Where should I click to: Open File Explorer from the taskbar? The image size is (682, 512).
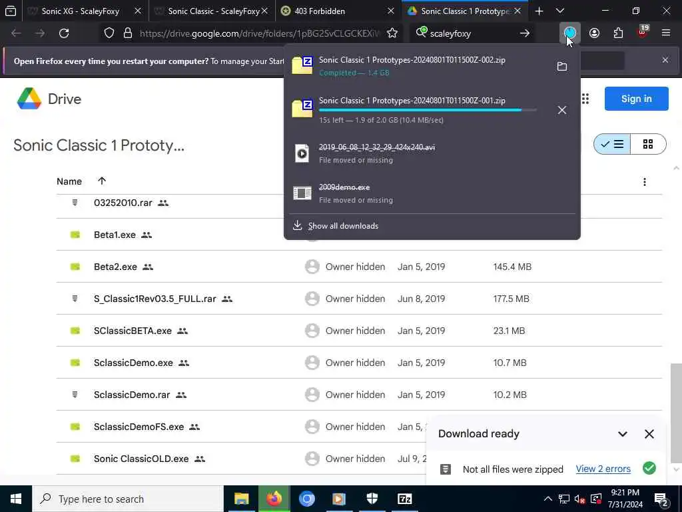[241, 499]
